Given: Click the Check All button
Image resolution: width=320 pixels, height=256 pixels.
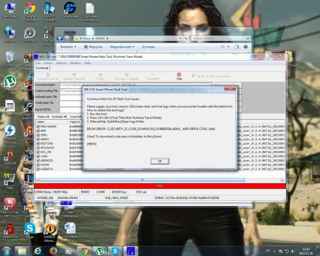Looking at the screenshot, I should (x=43, y=116).
